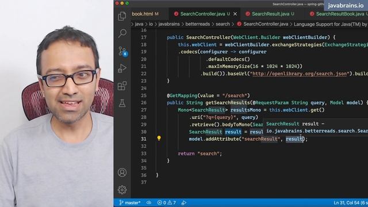The height and width of the screenshot is (207, 368).
Task: Click the SearchResult hover tooltip popup
Action: pyautogui.click(x=315, y=127)
